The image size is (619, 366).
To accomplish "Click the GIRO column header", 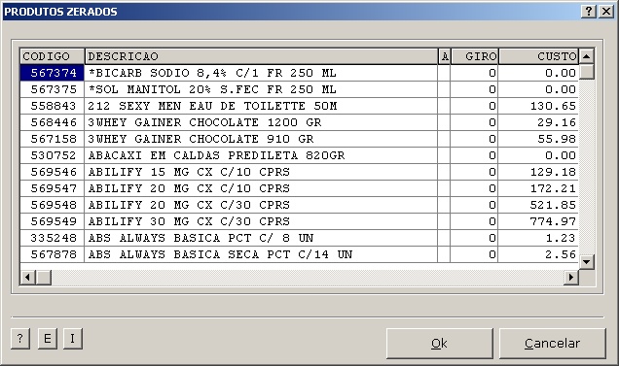I will [475, 56].
